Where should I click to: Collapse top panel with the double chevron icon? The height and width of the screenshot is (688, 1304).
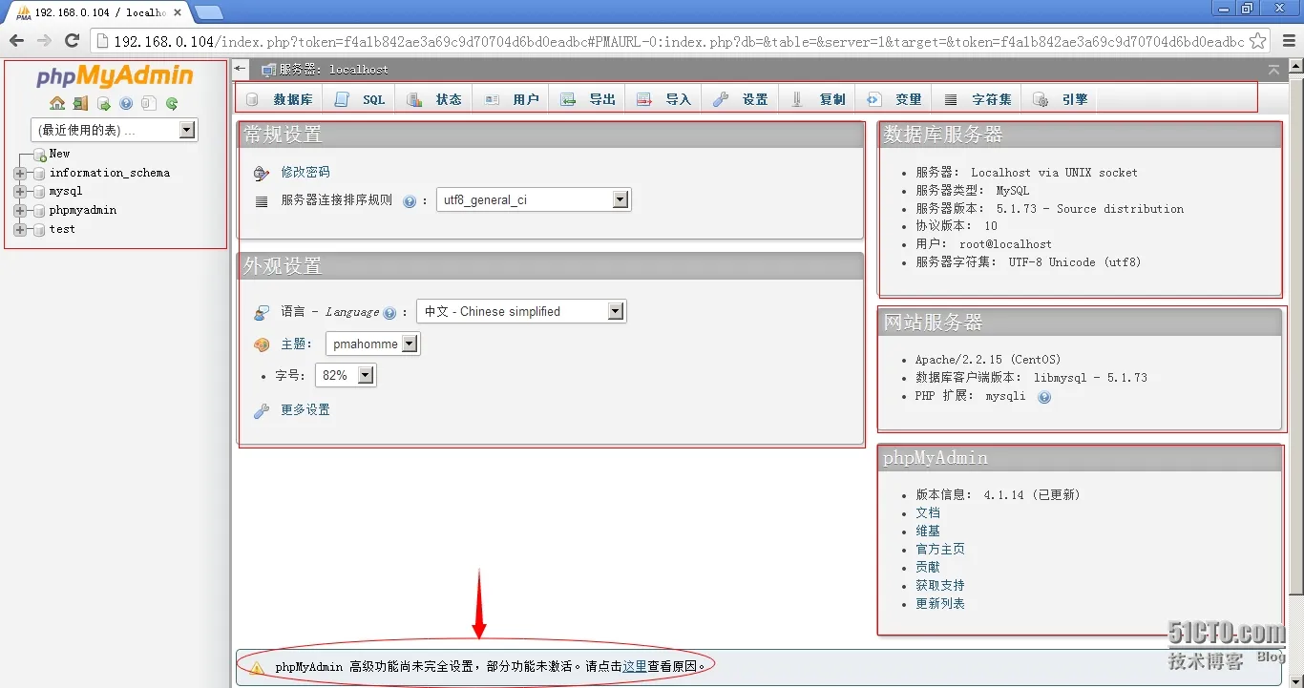pyautogui.click(x=1273, y=70)
